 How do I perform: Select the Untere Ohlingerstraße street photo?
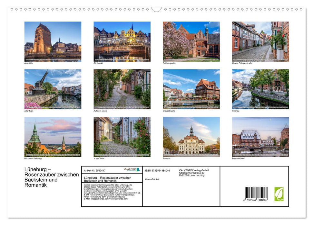point(260,41)
